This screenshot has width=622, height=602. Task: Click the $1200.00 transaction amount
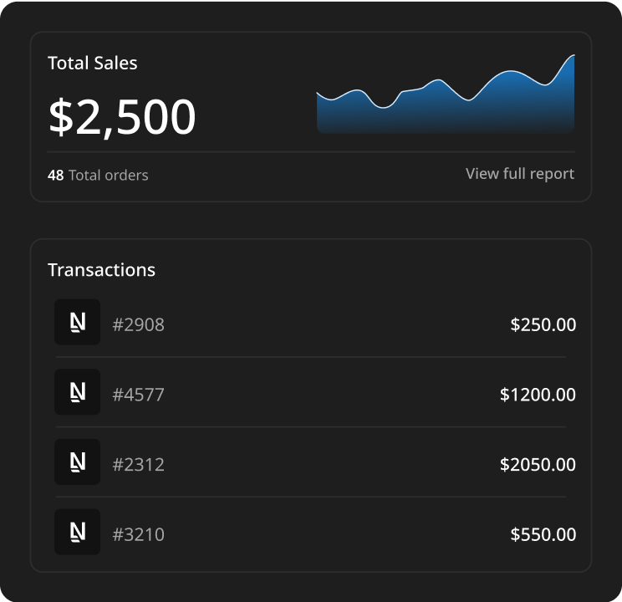(538, 394)
